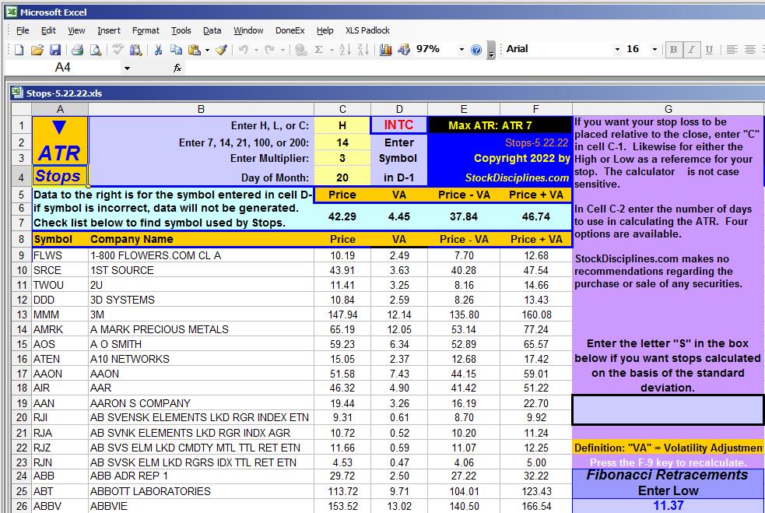Image resolution: width=765 pixels, height=513 pixels.
Task: Open the font size 16 dropdown
Action: tap(654, 49)
